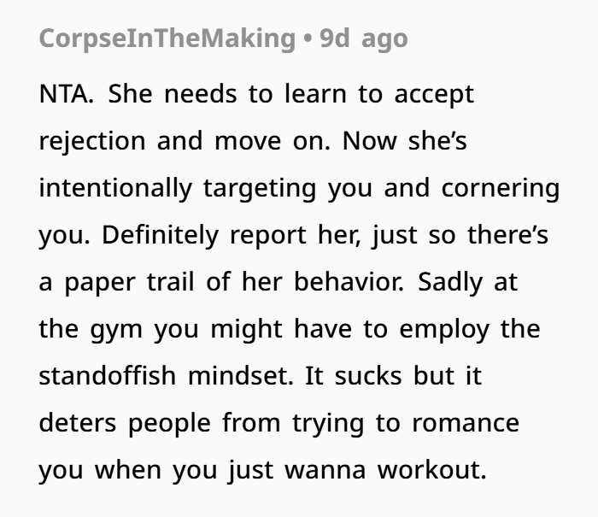Click the phrase 'standoffish mindset' in the comment
This screenshot has height=517, width=598.
click(x=166, y=376)
